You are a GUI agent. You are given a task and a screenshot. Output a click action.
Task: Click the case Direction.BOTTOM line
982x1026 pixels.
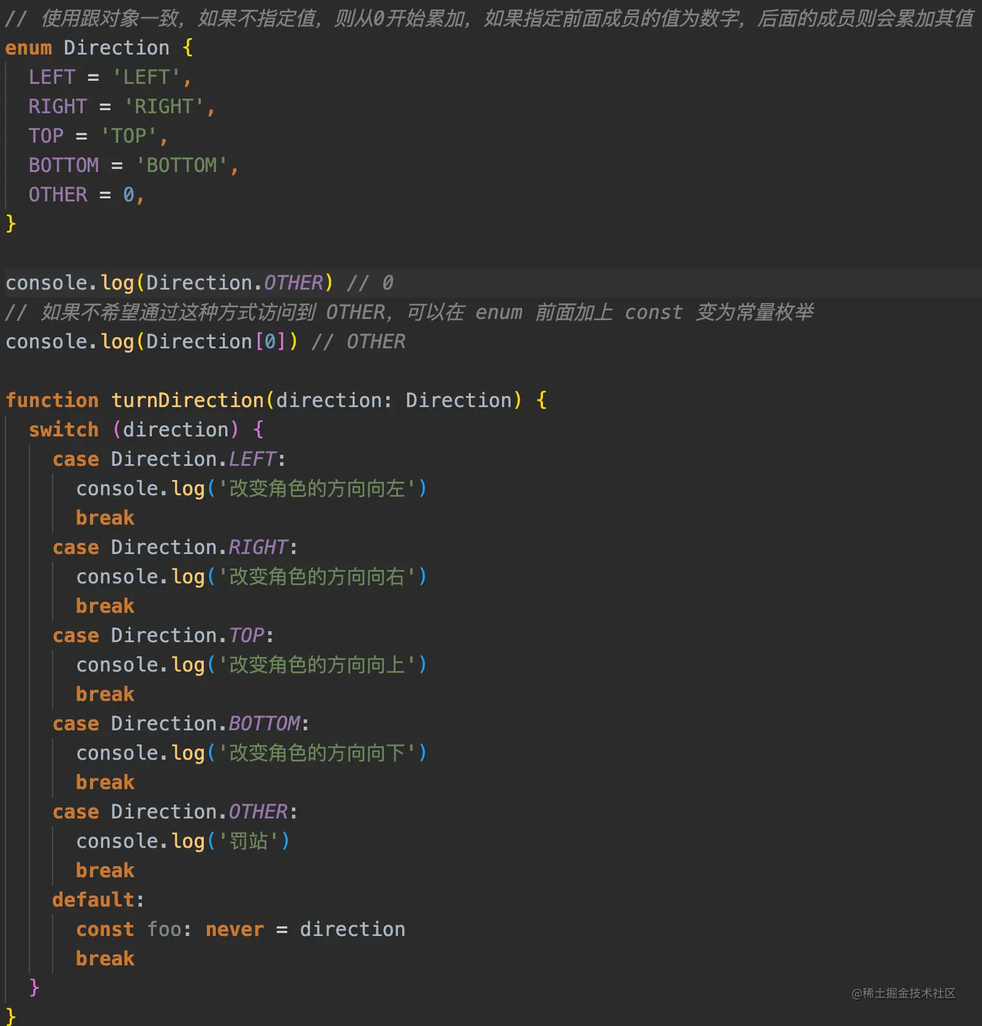pos(181,723)
